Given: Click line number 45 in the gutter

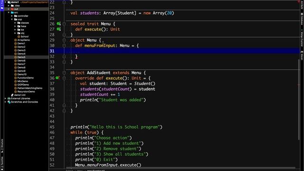Looking at the screenshot, I should 52,127.
